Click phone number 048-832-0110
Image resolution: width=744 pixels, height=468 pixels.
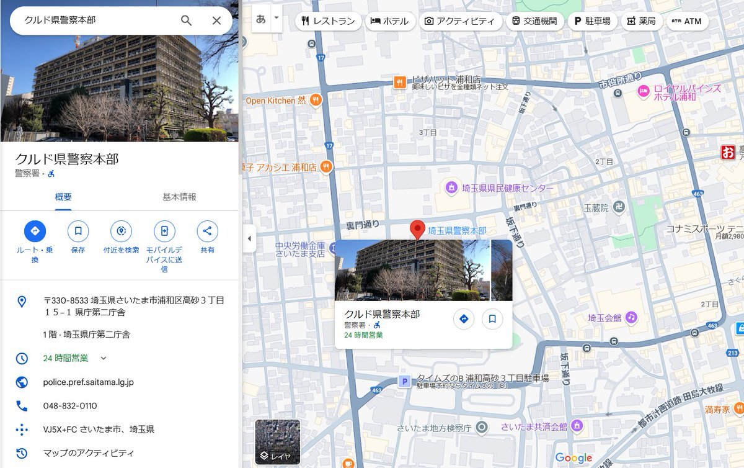pos(70,406)
